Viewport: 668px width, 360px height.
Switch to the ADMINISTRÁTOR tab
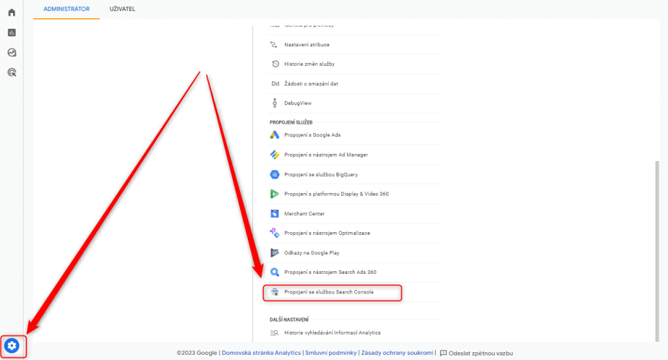(x=67, y=8)
